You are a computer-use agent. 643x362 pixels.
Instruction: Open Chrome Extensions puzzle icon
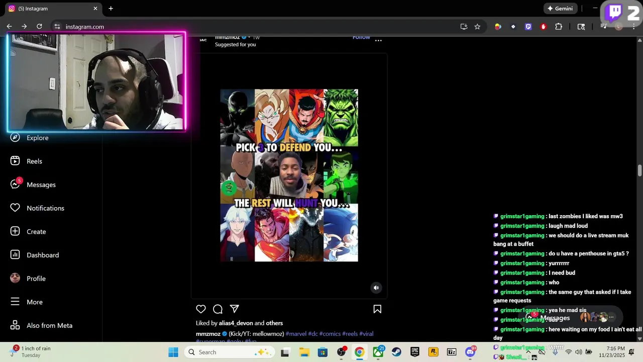(x=559, y=27)
